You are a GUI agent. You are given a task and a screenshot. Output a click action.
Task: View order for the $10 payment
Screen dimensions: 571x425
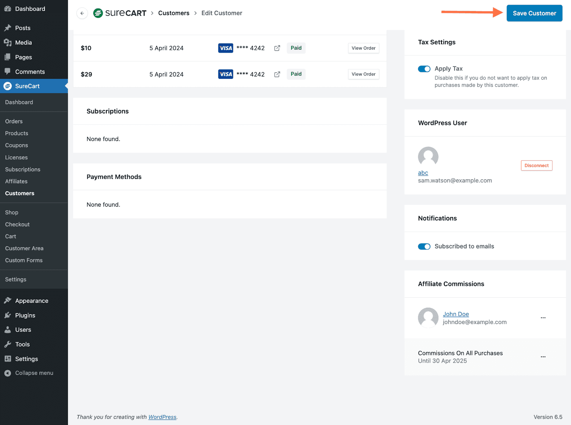coord(363,48)
